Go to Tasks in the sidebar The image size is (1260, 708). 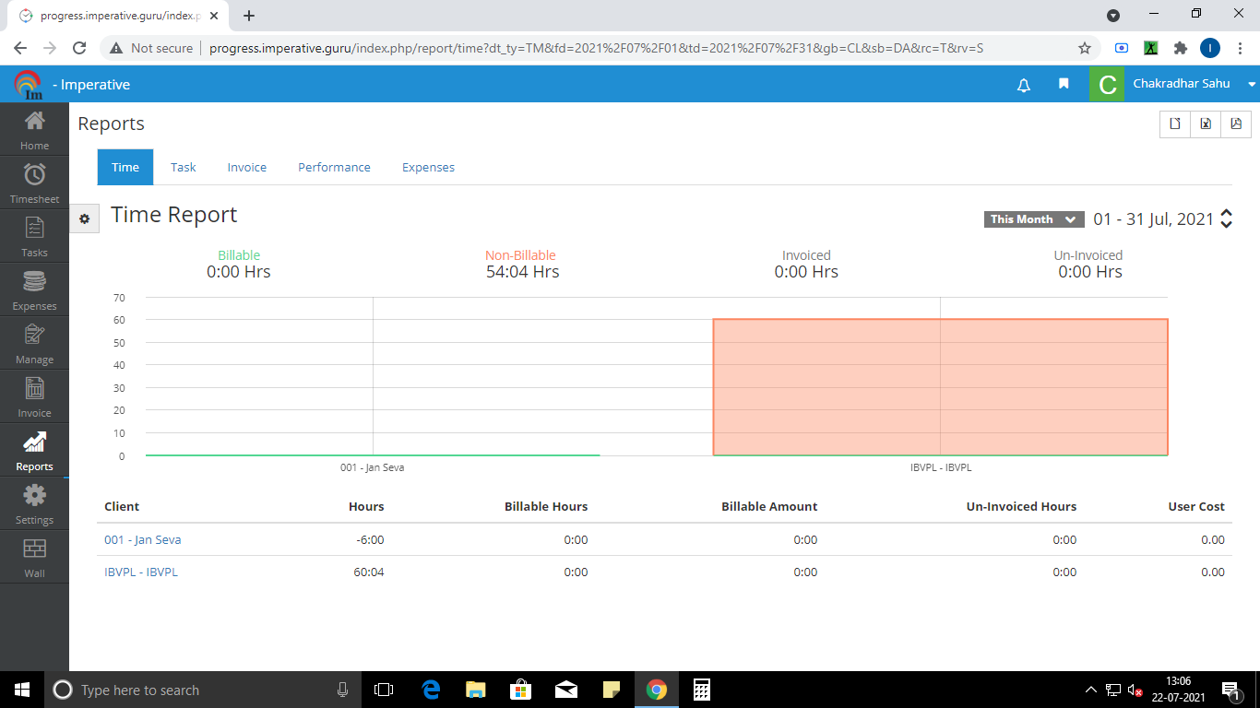click(34, 236)
